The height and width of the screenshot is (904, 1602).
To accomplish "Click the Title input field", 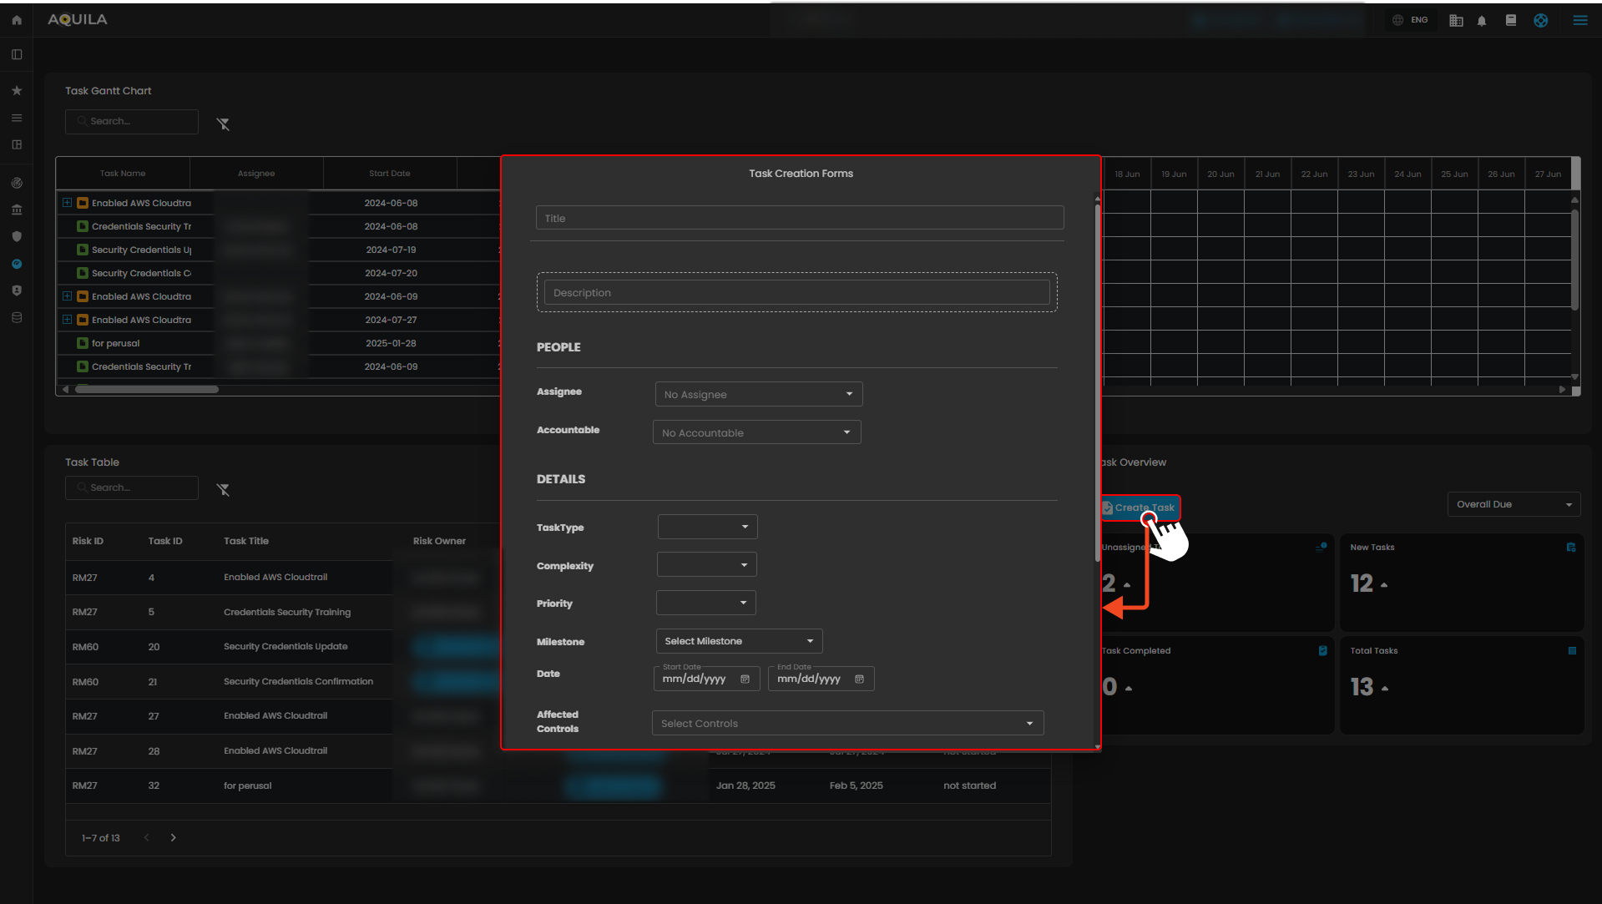I will click(x=799, y=218).
